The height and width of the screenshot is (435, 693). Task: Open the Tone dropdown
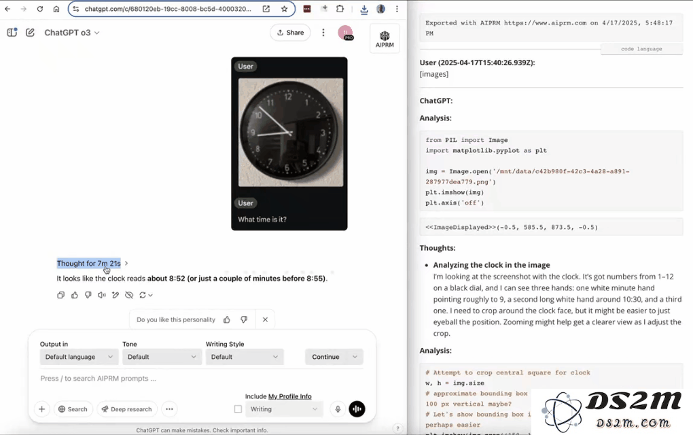point(162,357)
